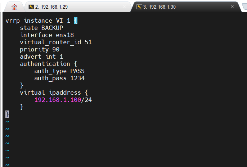Place cursor on auth_pass value 1234

coord(77,78)
